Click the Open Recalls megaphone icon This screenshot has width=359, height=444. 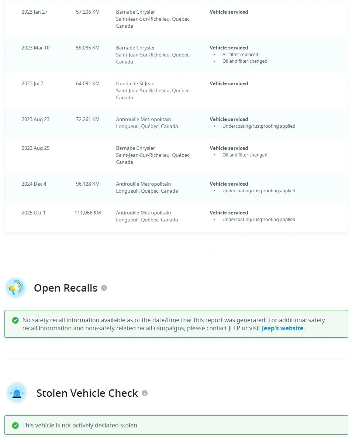tap(15, 288)
